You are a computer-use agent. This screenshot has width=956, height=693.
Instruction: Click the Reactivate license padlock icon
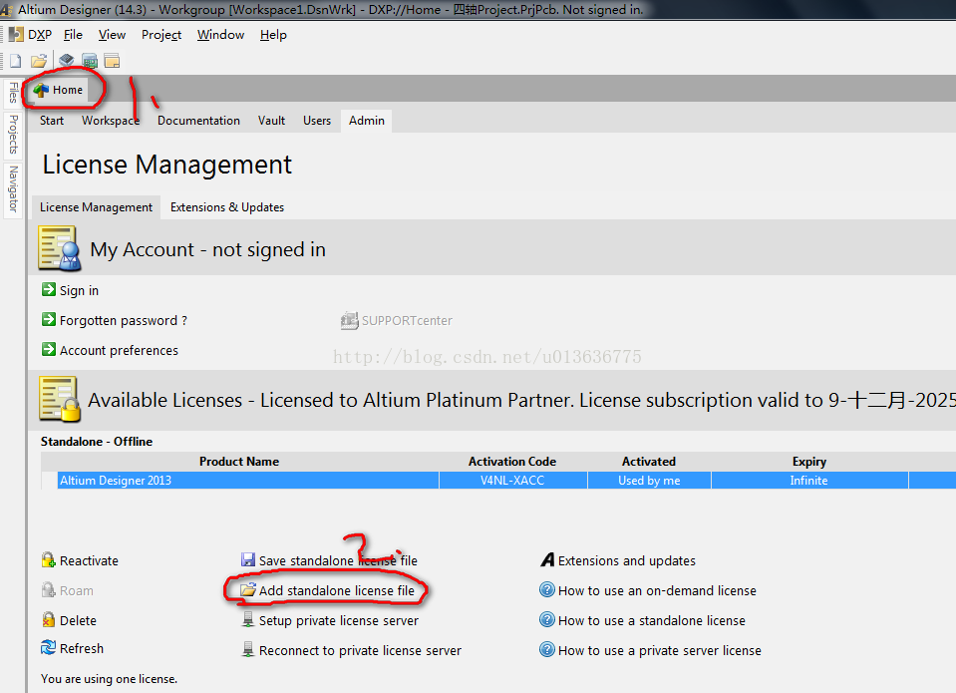(x=48, y=560)
